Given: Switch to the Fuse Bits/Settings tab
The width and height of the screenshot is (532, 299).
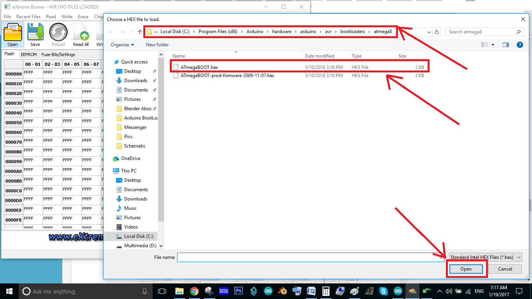Looking at the screenshot, I should click(58, 55).
